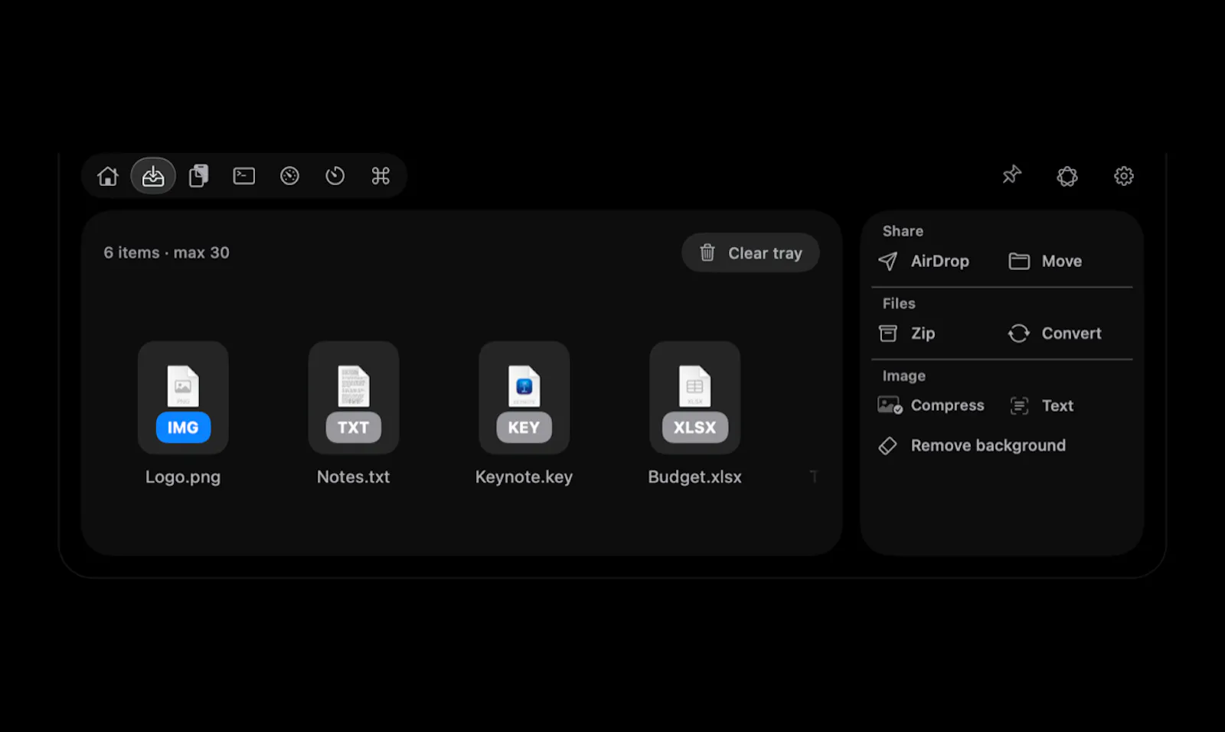Click the Notes.txt filename label

(354, 477)
